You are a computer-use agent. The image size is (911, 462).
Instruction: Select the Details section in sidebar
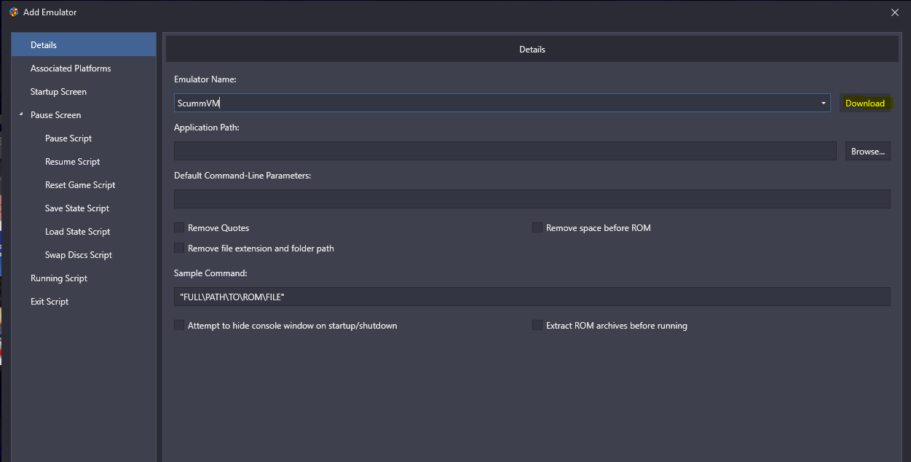(x=84, y=45)
